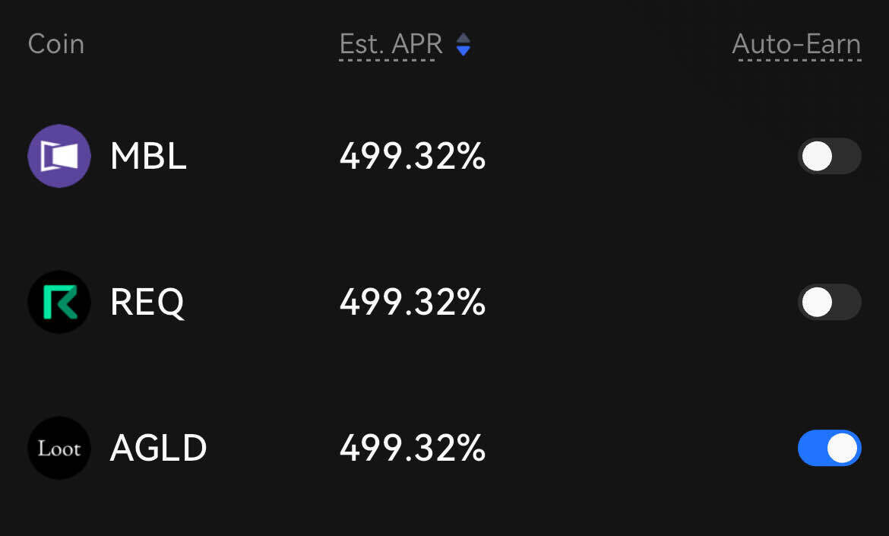Click the purple MBL coin logo
889x536 pixels.
point(59,156)
